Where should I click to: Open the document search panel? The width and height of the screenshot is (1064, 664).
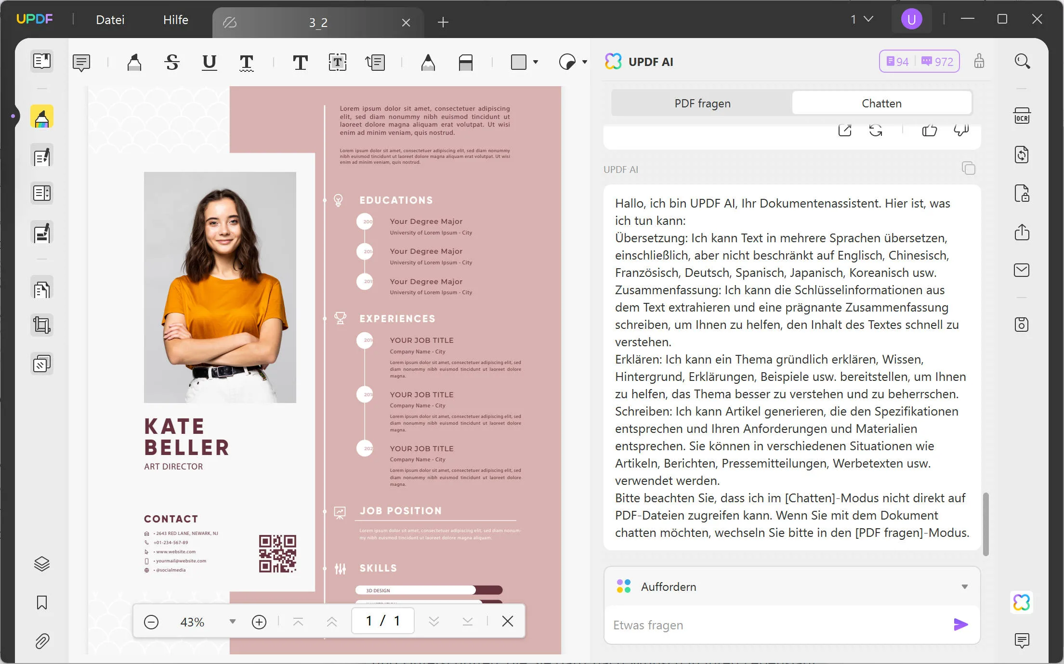point(1022,61)
